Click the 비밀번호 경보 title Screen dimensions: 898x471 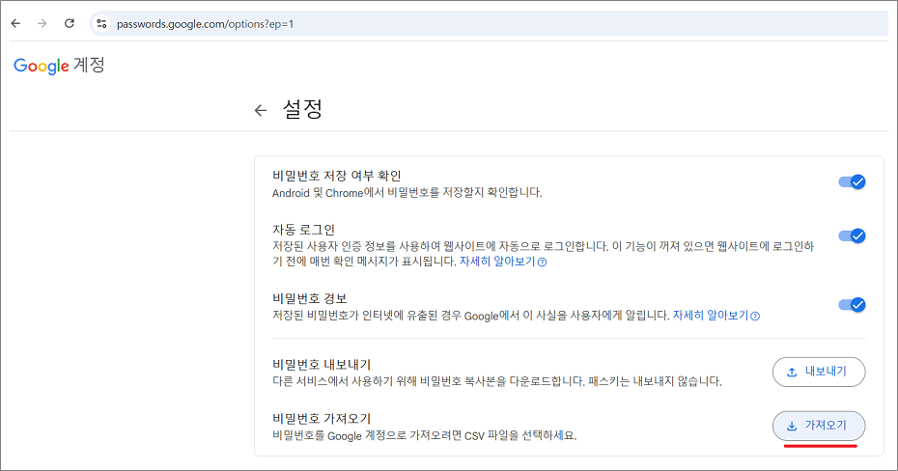(310, 298)
